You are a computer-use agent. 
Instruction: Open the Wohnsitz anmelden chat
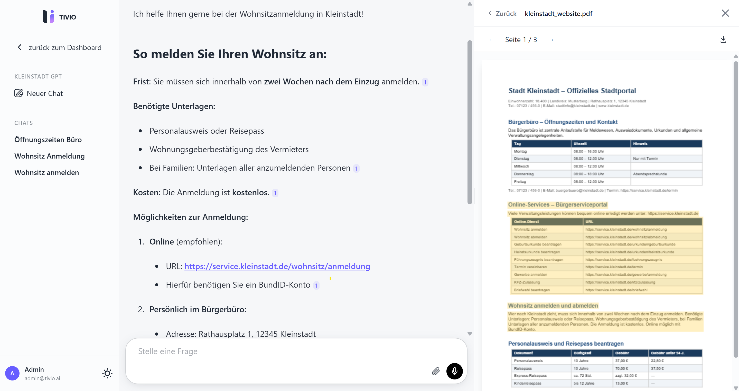pos(46,172)
